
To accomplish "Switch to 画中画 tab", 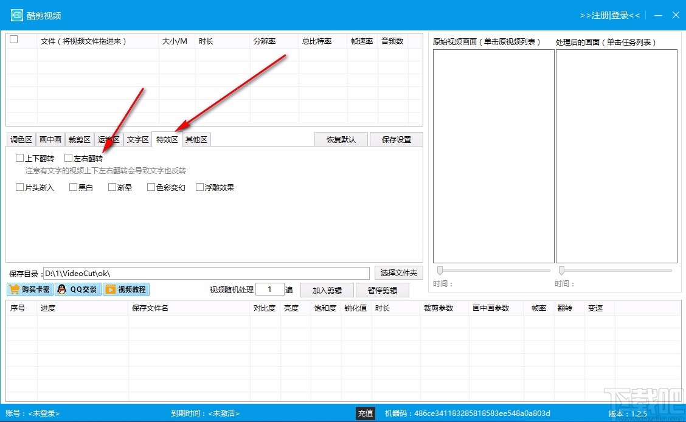I will pos(50,139).
